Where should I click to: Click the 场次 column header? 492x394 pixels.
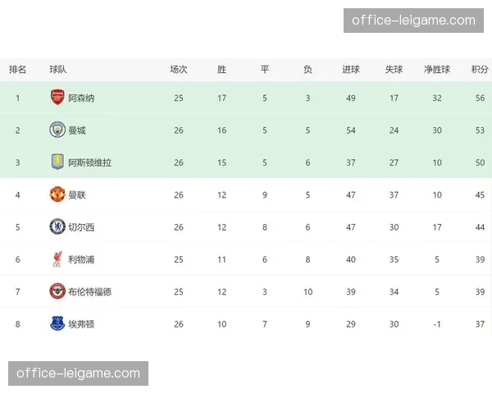click(x=179, y=69)
